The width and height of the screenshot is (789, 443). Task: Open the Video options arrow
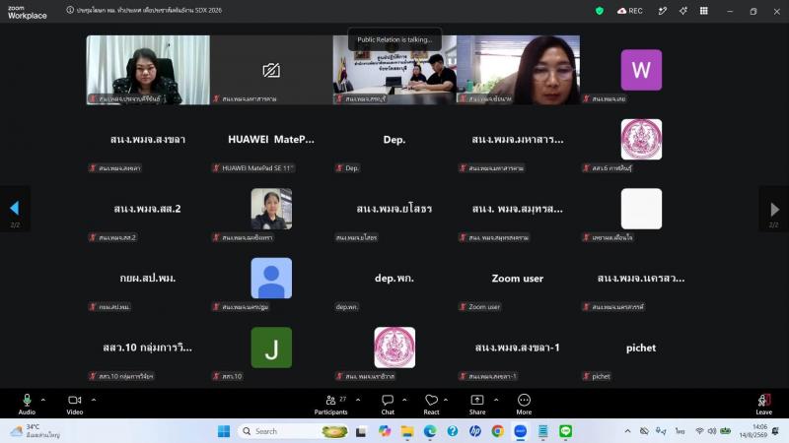point(94,400)
